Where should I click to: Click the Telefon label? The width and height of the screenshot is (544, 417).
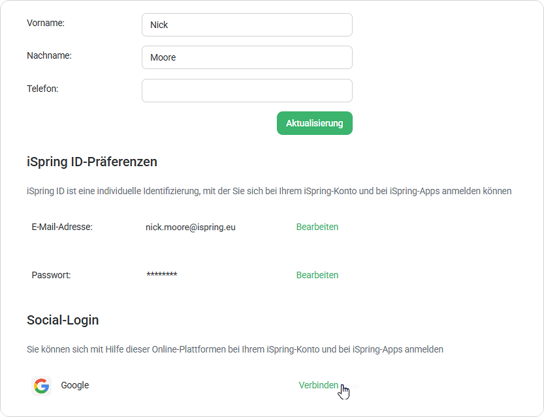pos(42,89)
